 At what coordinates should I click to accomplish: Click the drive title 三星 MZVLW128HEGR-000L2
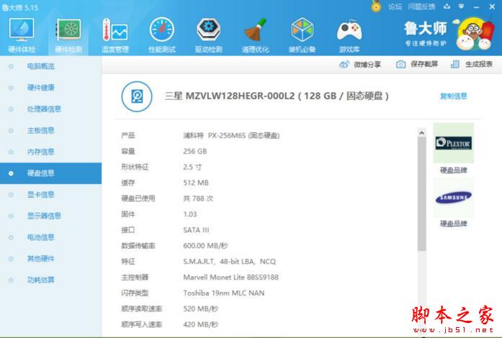click(x=230, y=96)
